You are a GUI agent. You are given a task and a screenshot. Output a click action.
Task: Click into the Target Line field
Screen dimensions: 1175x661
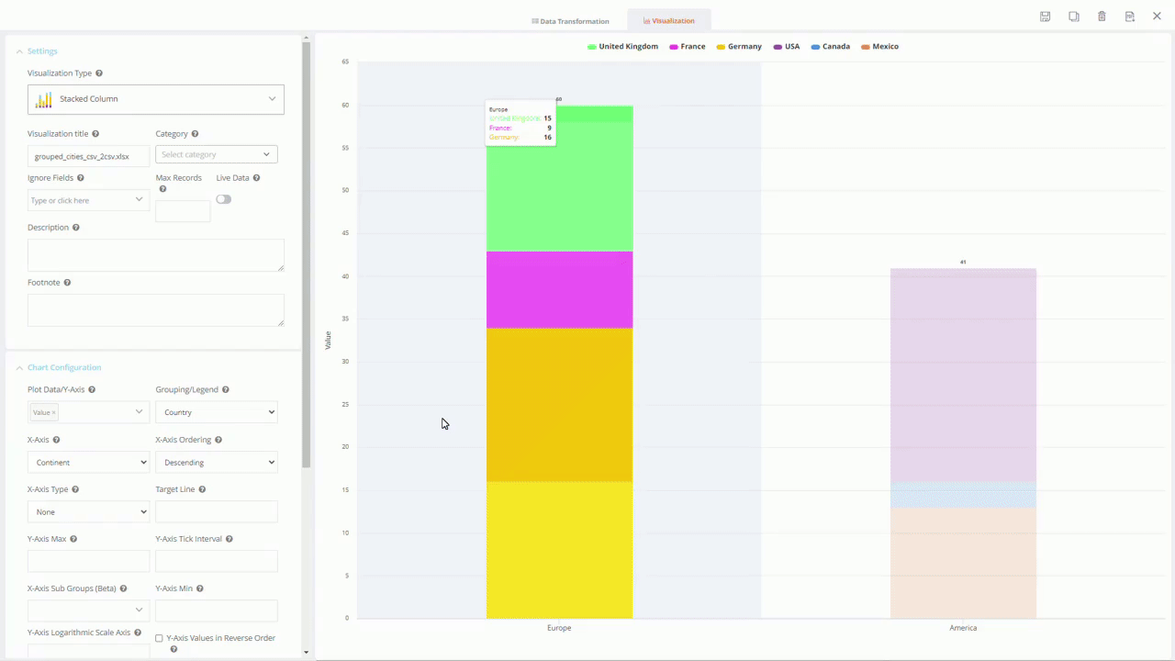coord(217,512)
